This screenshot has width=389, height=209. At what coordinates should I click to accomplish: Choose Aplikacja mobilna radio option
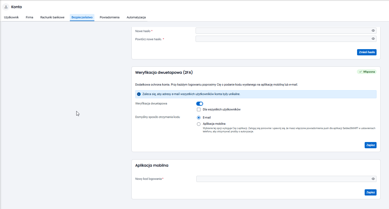click(199, 124)
